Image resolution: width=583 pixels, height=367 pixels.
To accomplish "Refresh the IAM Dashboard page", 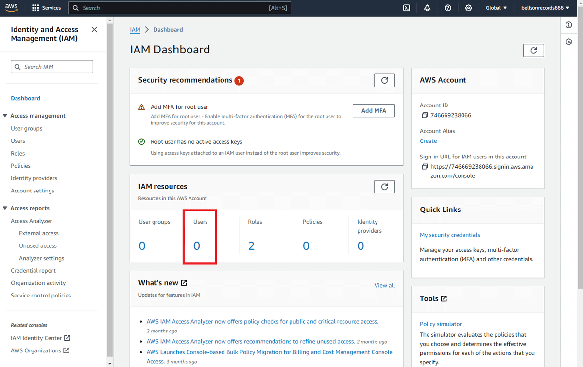I will [x=533, y=51].
